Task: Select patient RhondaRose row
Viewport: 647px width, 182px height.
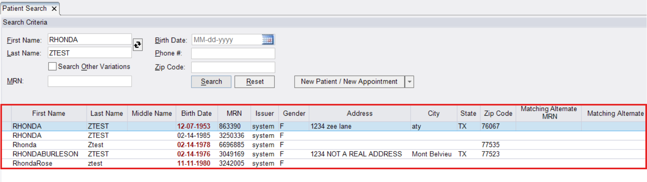Action: pos(324,163)
